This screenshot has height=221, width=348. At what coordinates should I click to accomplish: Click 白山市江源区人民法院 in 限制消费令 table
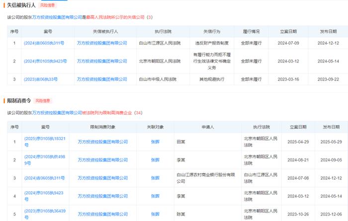pyautogui.click(x=261, y=178)
